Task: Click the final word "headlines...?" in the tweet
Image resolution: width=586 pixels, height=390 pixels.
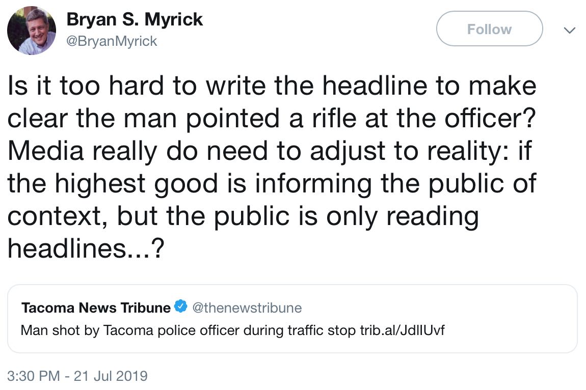Action: point(86,248)
